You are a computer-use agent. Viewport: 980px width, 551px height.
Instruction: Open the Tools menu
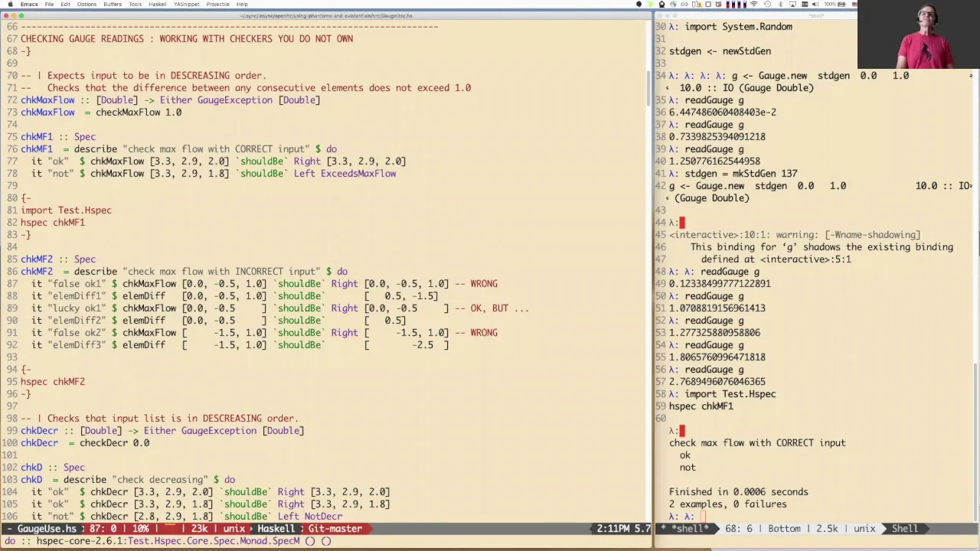click(x=136, y=4)
